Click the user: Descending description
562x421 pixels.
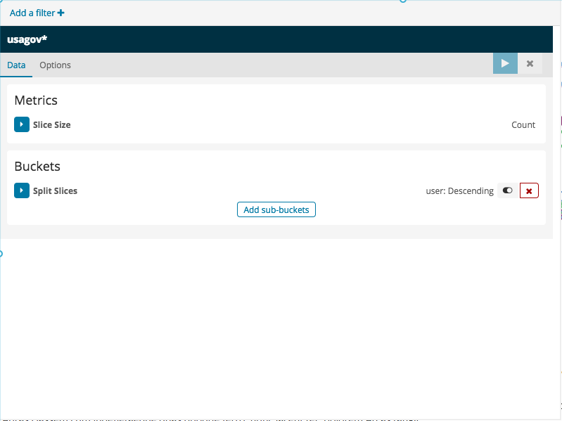[x=459, y=190]
